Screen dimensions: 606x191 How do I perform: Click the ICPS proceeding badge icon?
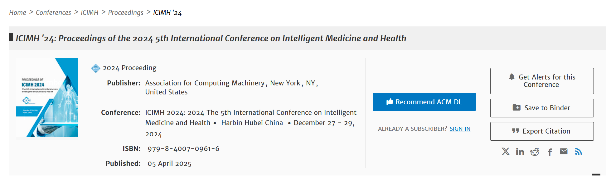pos(95,68)
